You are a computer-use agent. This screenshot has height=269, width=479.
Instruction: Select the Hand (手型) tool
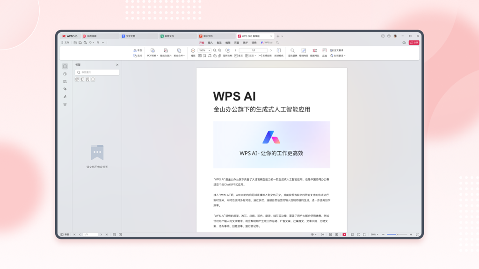tap(138, 50)
